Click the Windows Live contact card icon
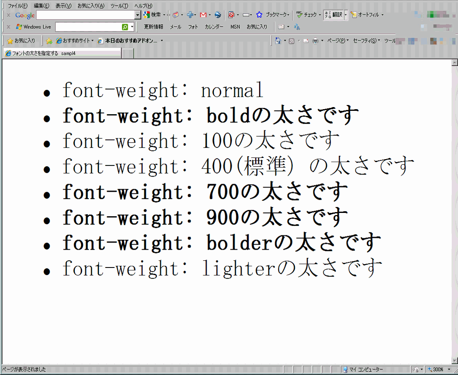This screenshot has width=458, height=375. click(281, 27)
